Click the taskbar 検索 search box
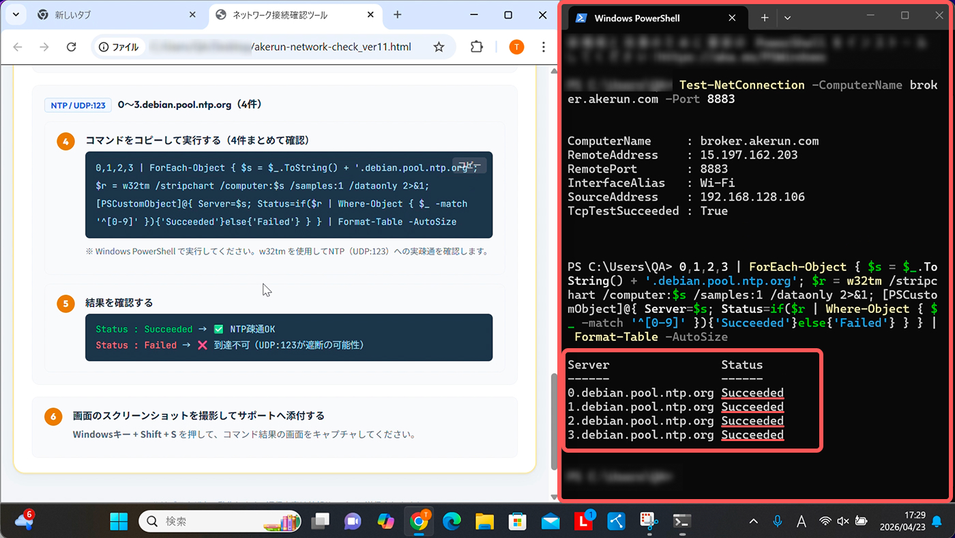The width and height of the screenshot is (955, 538). pos(220,522)
